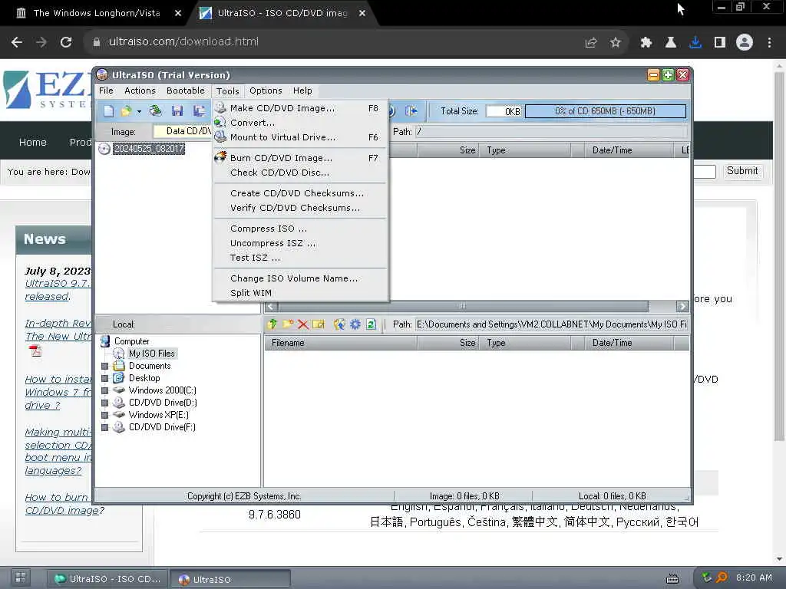Select the 20240525_082017 image node
Image resolution: width=786 pixels, height=589 pixels.
coord(149,149)
